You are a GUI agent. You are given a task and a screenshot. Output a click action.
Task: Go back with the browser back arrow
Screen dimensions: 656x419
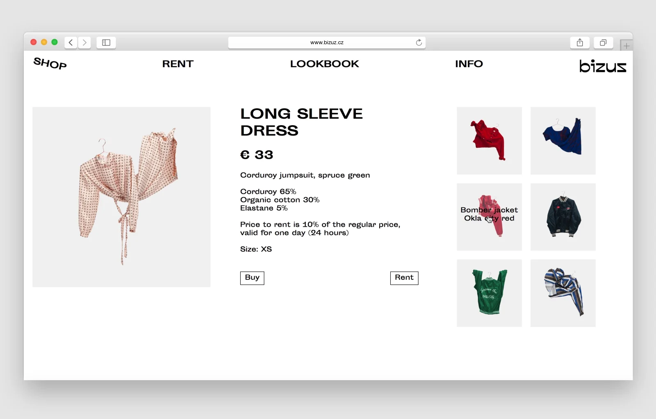pyautogui.click(x=71, y=43)
